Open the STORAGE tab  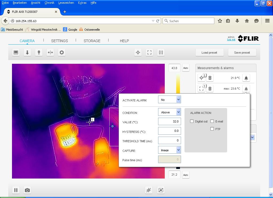(92, 41)
